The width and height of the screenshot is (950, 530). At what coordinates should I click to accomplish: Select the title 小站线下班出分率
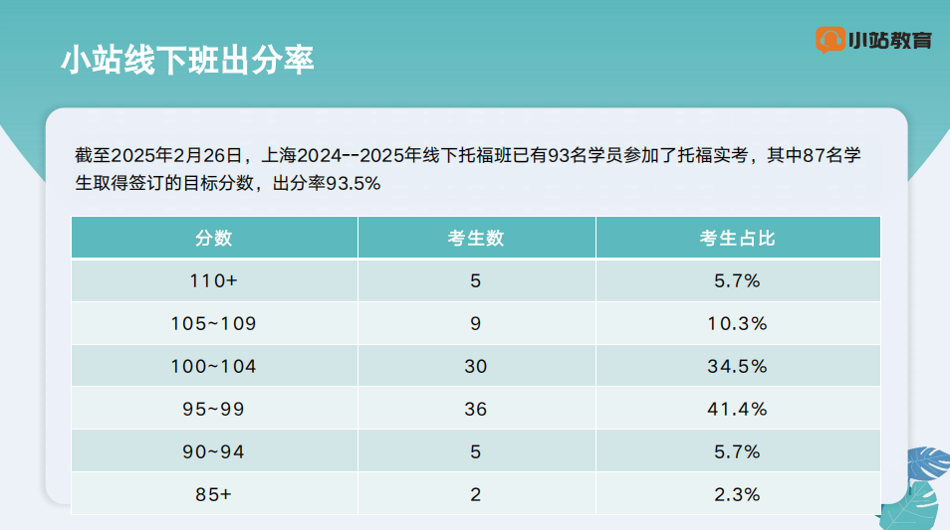[187, 60]
